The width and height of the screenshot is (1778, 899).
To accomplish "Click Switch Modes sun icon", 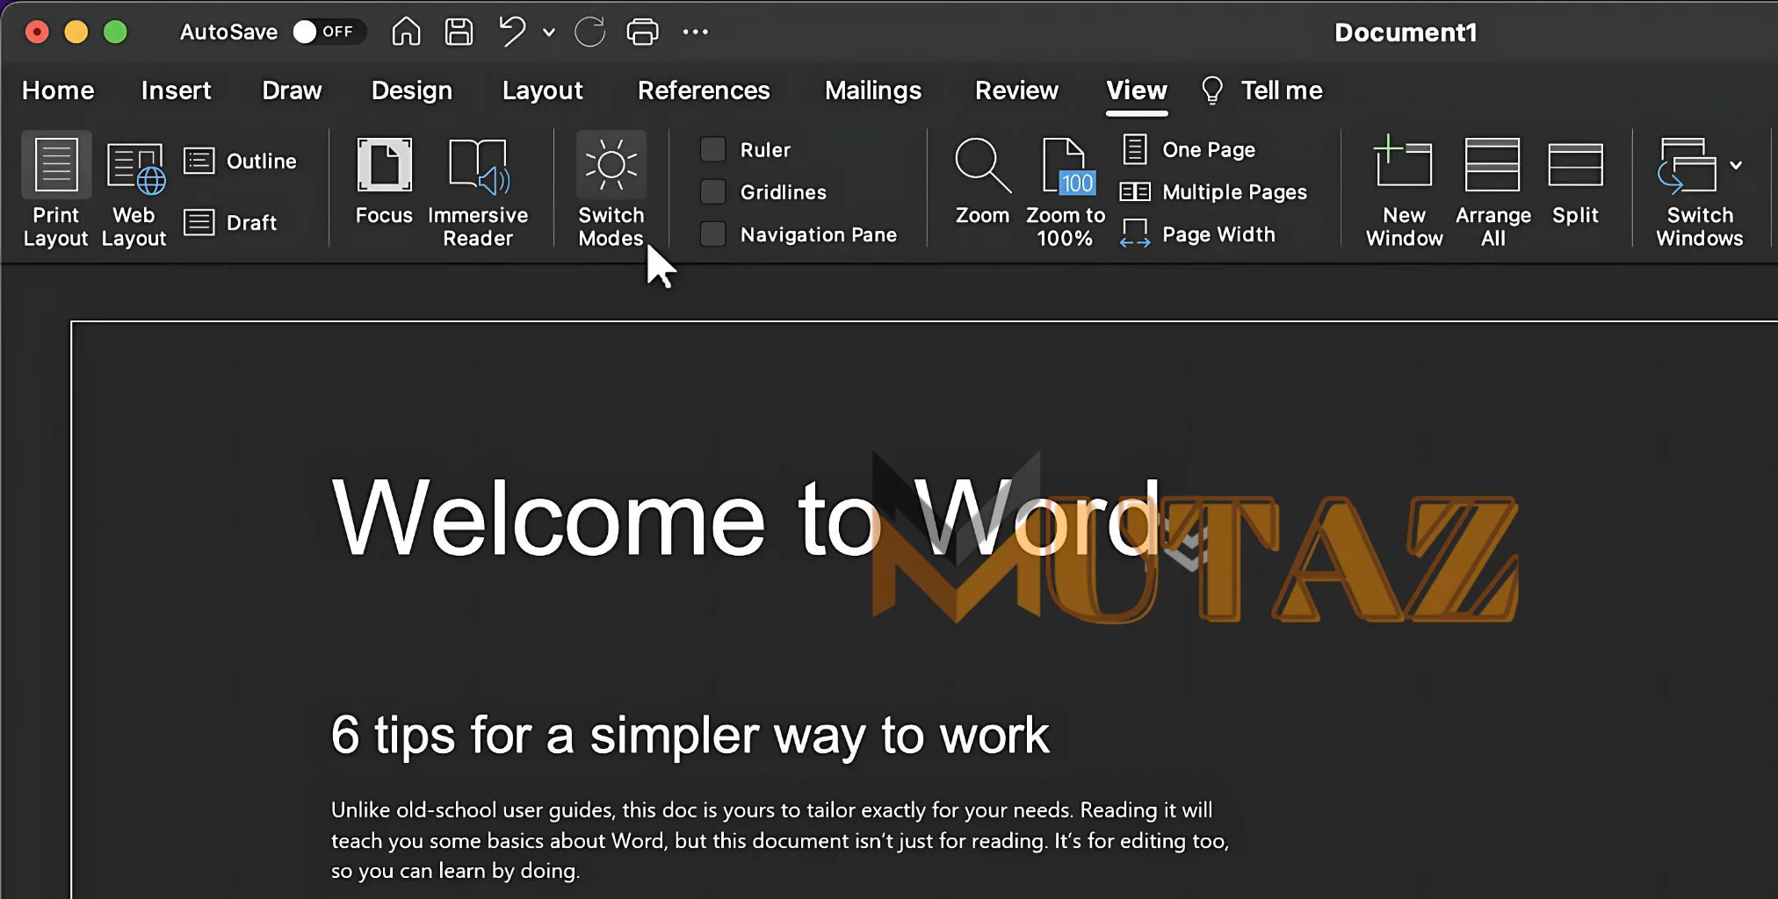I will pyautogui.click(x=611, y=165).
